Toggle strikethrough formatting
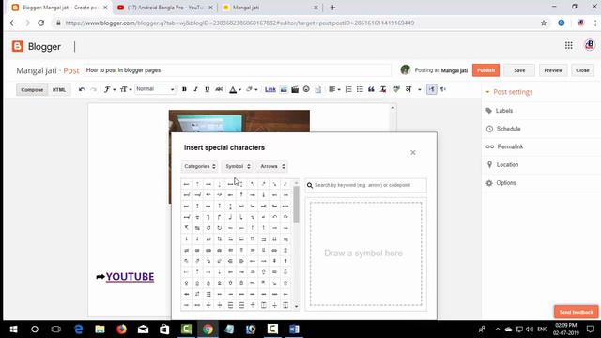Screen dimensions: 601x338 coord(219,89)
